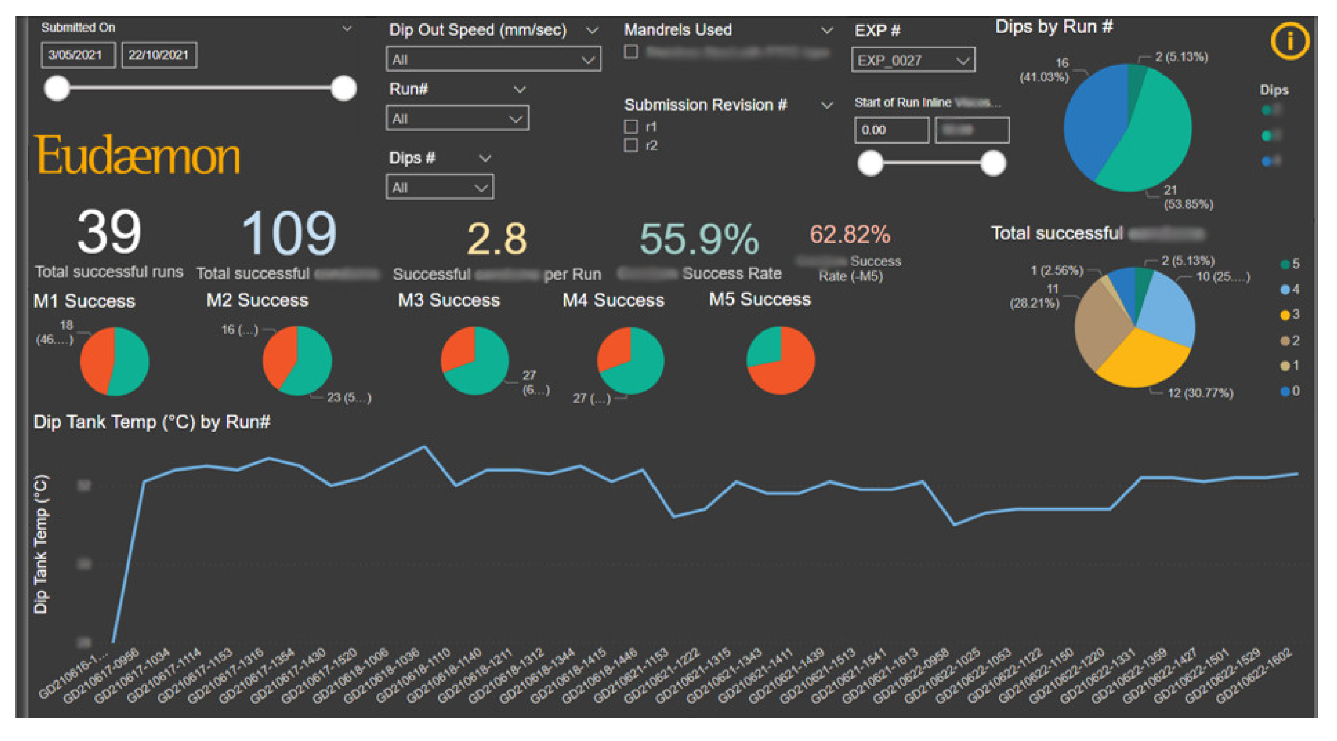Click legend marker for value 0
This screenshot has height=741, width=1337.
pos(1285,391)
